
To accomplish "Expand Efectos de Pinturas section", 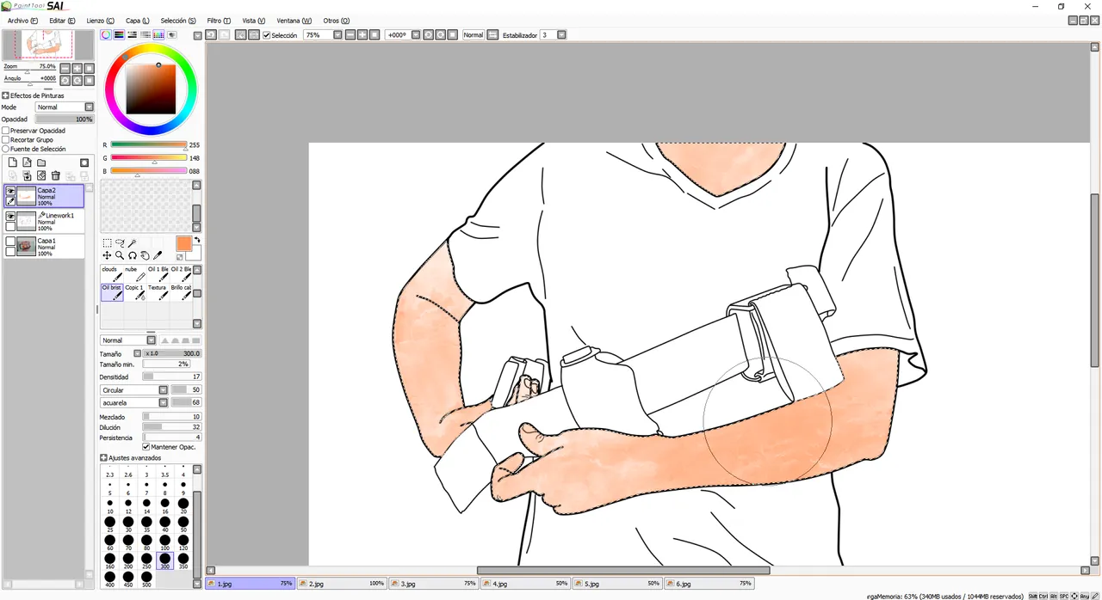I will tap(6, 96).
